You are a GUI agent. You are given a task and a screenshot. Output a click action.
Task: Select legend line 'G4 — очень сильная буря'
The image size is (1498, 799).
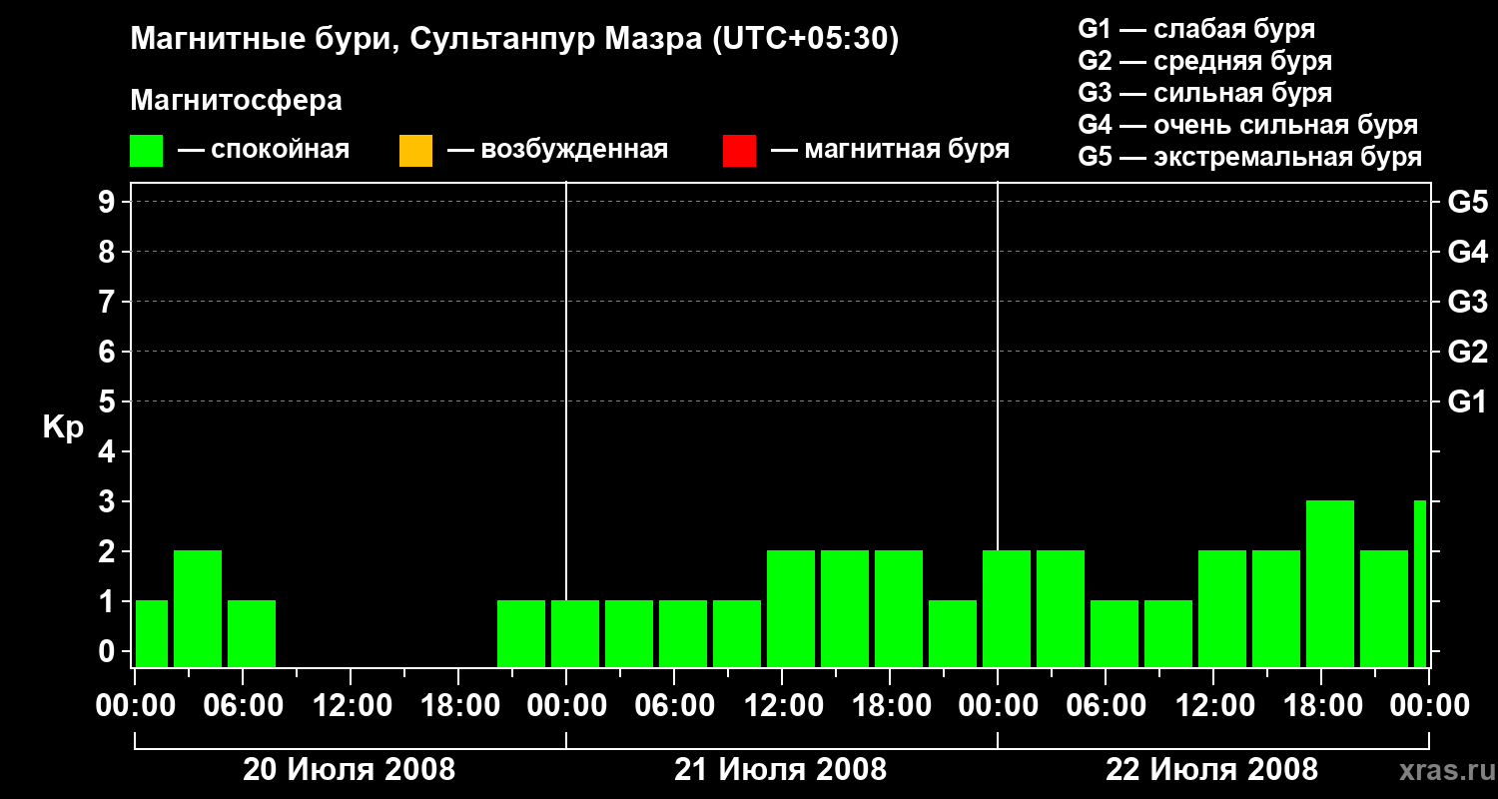click(1248, 125)
